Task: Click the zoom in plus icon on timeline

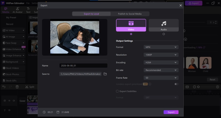Action: pos(217,87)
